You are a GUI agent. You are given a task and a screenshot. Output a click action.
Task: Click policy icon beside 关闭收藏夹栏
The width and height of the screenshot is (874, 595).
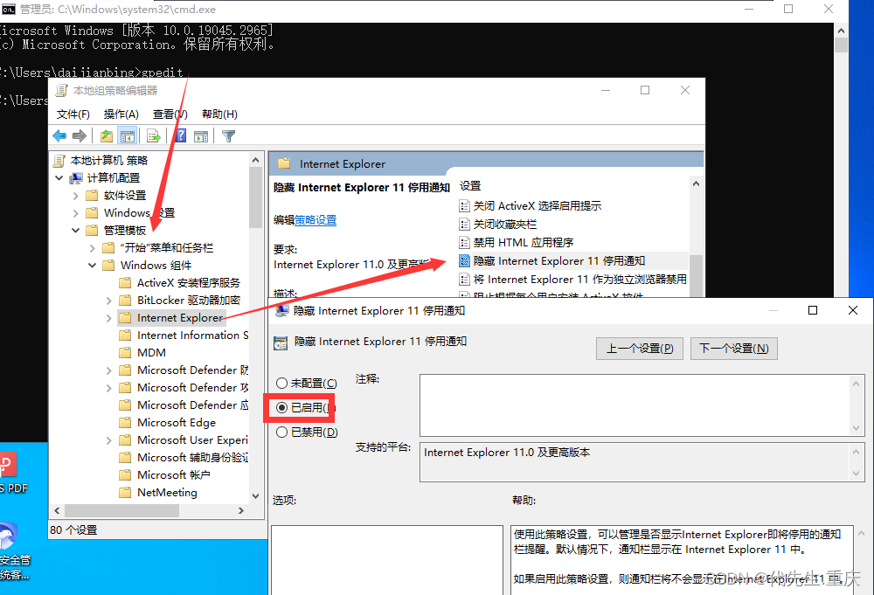click(x=464, y=225)
